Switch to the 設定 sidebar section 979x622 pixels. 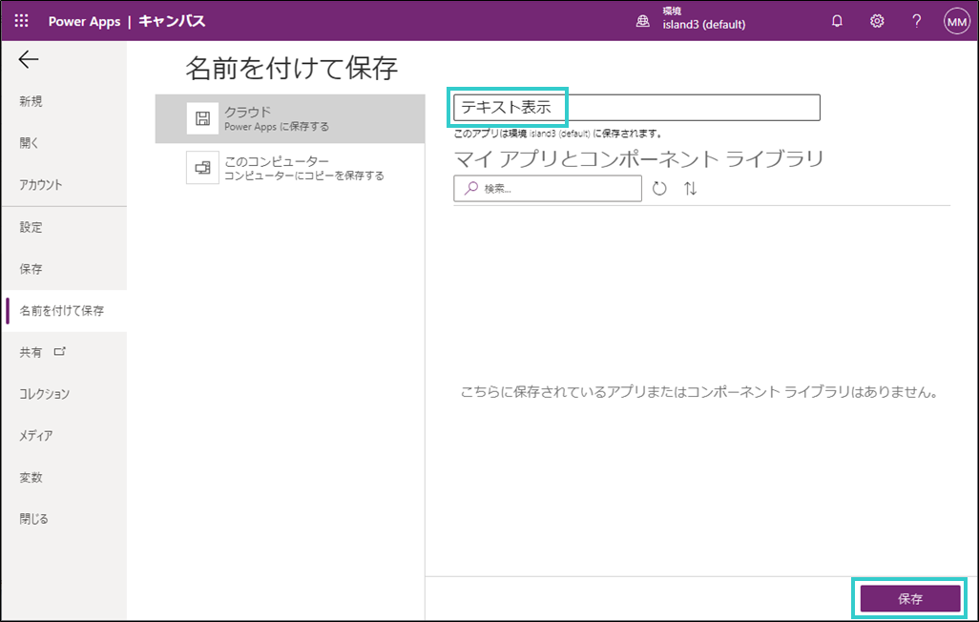tap(31, 227)
